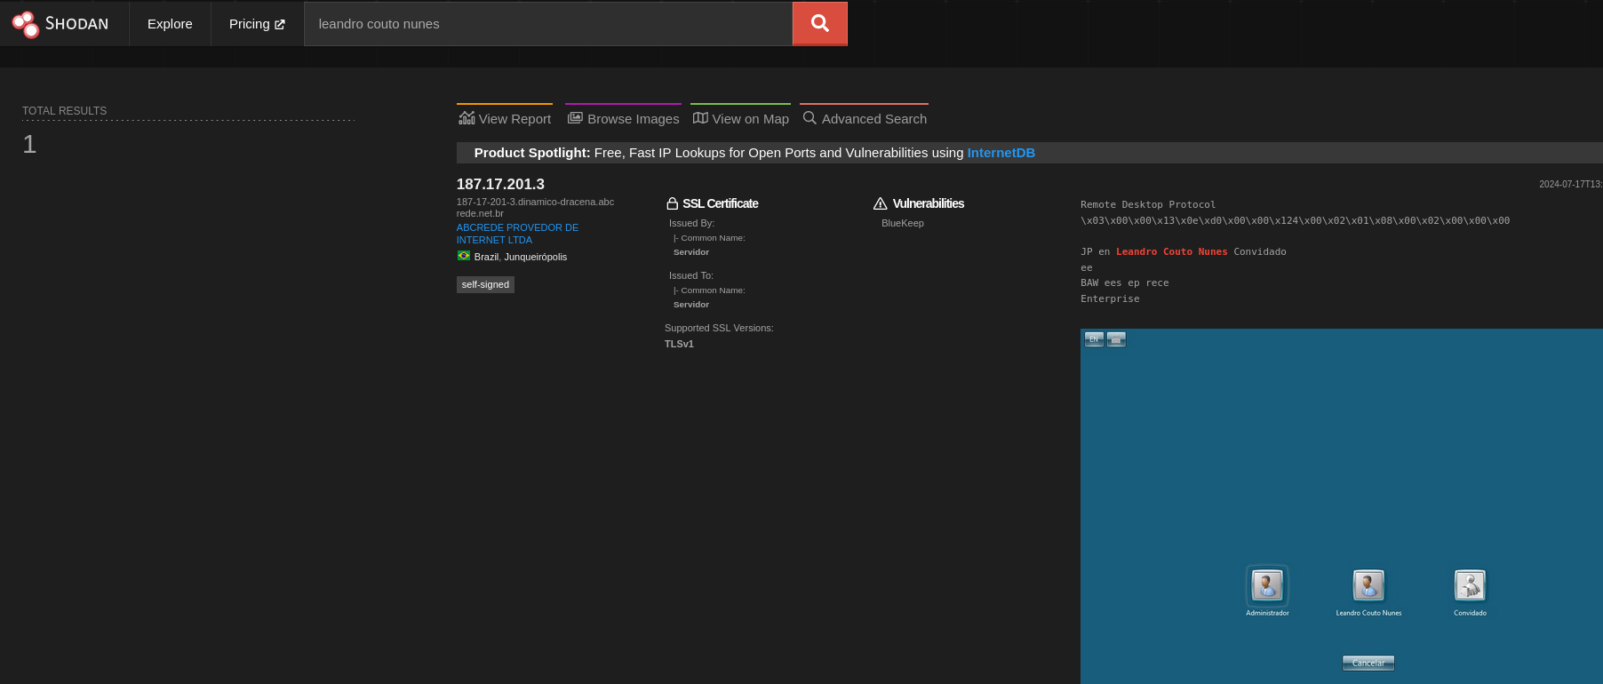Screen dimensions: 1603x684
Task: Click the Pricing external link icon
Action: click(x=280, y=25)
